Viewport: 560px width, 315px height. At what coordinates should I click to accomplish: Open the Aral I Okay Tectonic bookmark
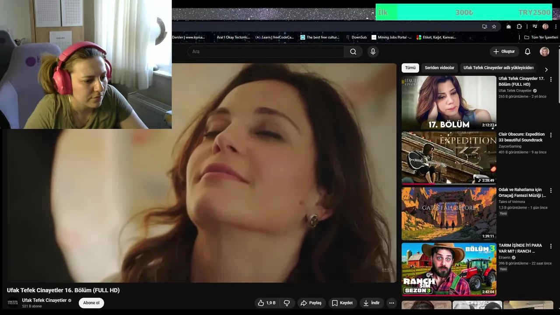[233, 37]
